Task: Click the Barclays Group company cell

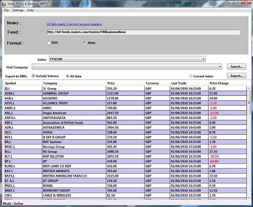Action: pos(74,147)
